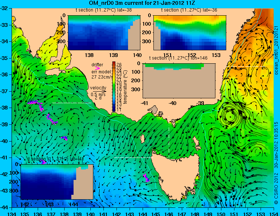Click the 'temperature (°C)' colorbar label
This screenshot has height=216, width=280.
pyautogui.click(x=125, y=87)
